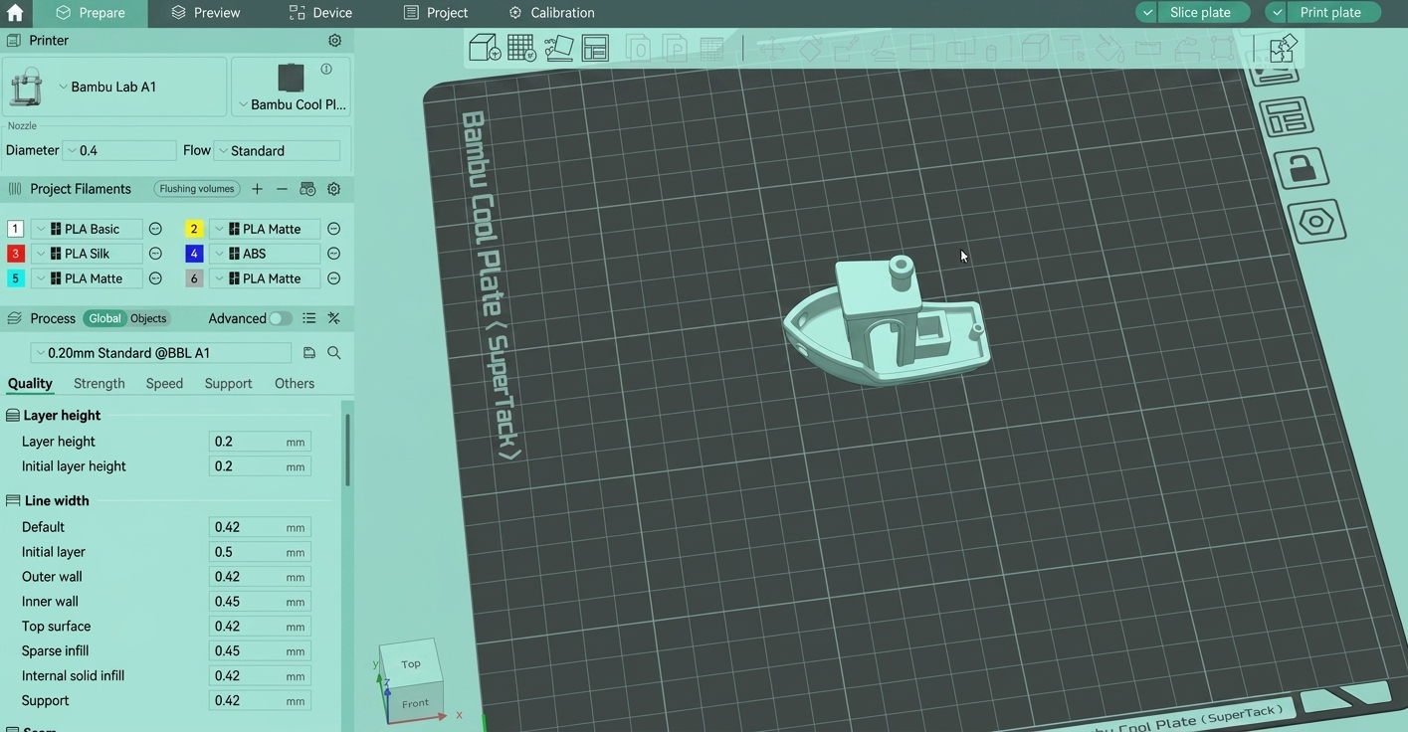Open the Bambu Lab A1 printer dropdown

click(114, 87)
